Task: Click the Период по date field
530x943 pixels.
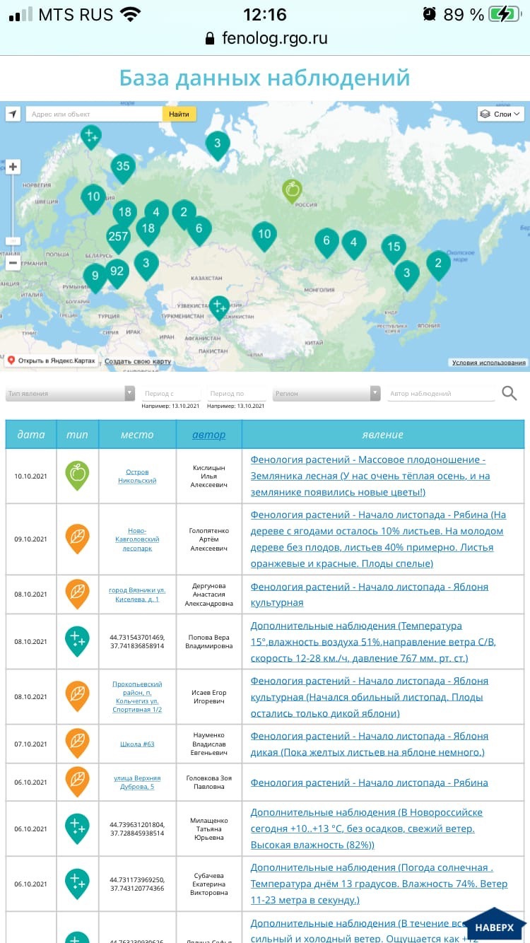Action: tap(236, 394)
